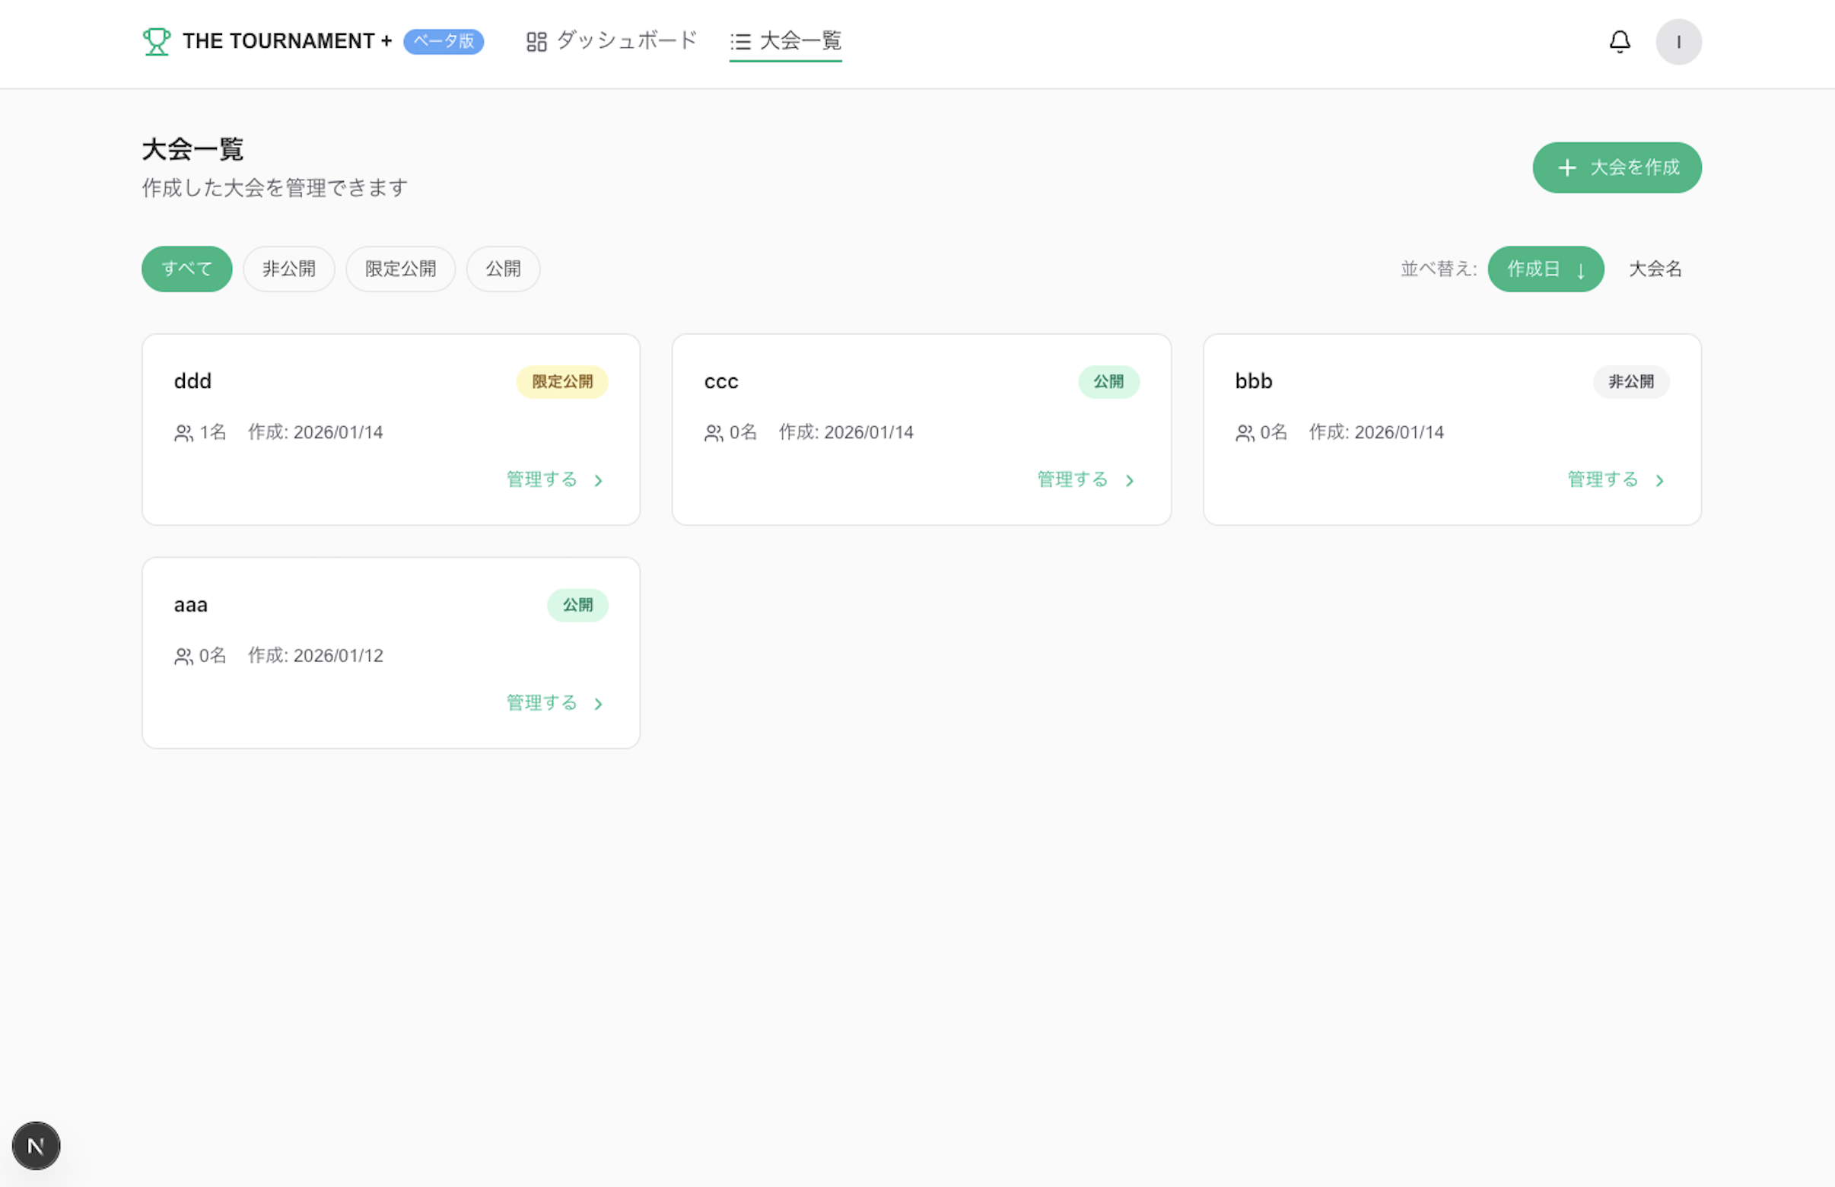Open the notifications bell
The height and width of the screenshot is (1187, 1835).
(1619, 42)
